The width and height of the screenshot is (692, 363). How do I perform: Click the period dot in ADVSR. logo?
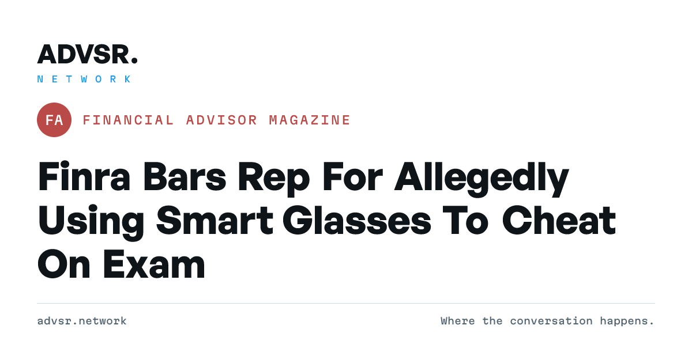134,61
